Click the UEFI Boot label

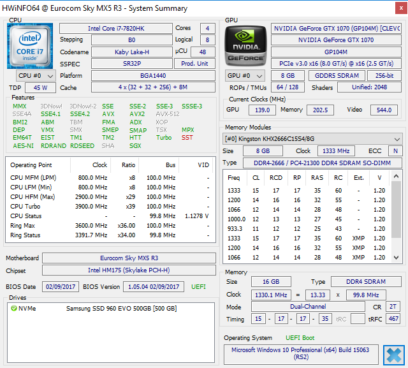[300, 338]
